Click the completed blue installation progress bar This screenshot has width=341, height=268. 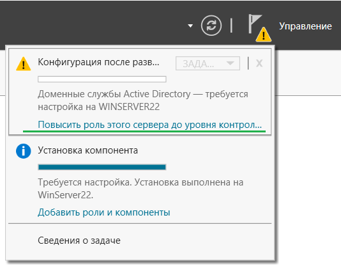pos(102,167)
